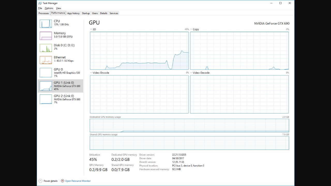Open the Memory graph thumbnail
The width and height of the screenshot is (331, 186).
click(46, 36)
